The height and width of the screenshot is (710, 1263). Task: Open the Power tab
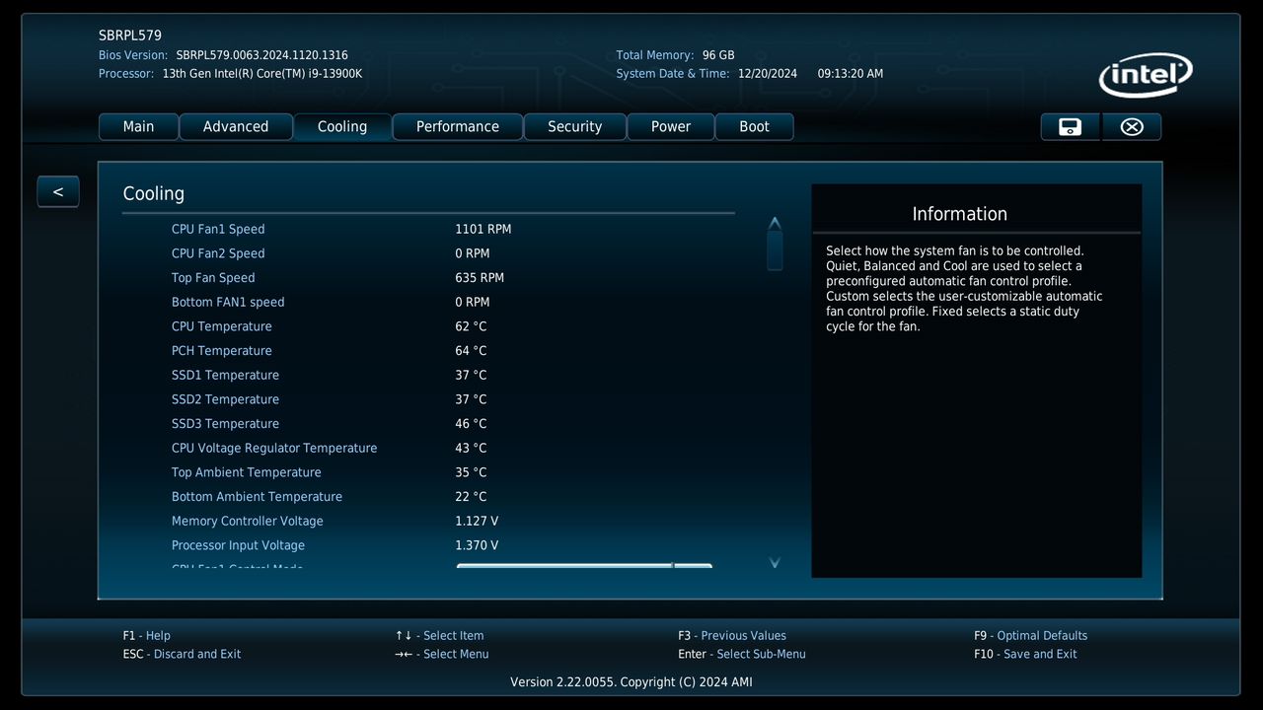click(x=671, y=126)
